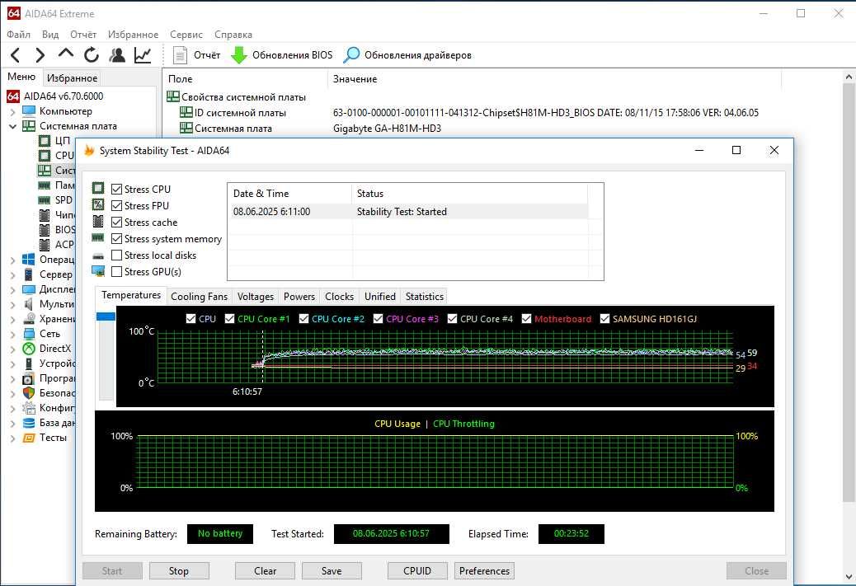Go back with the left arrow toolbar icon
Image resolution: width=856 pixels, height=586 pixels.
(16, 55)
